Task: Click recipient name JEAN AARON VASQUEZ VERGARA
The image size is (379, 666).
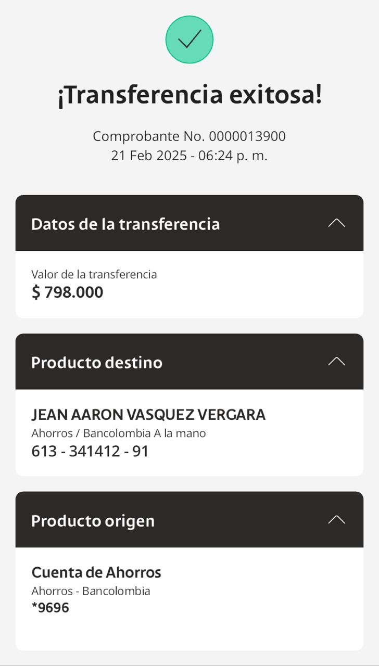Action: [148, 415]
